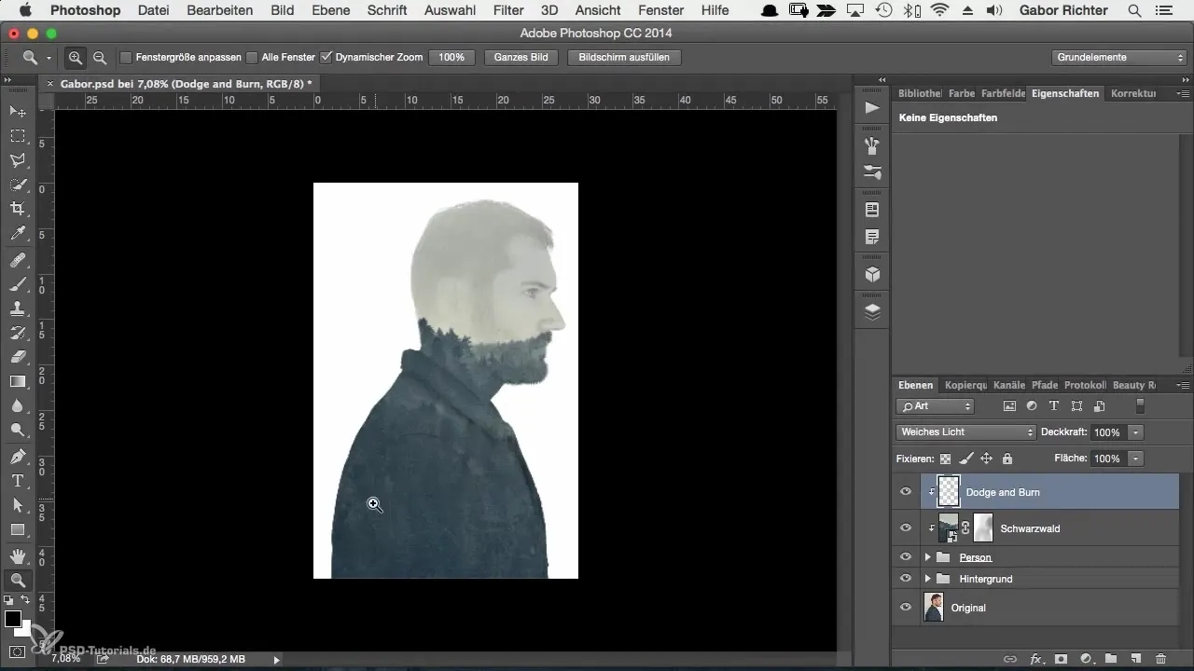Toggle Quick Mask mode
Screen dimensions: 1194x671
[x=18, y=651]
